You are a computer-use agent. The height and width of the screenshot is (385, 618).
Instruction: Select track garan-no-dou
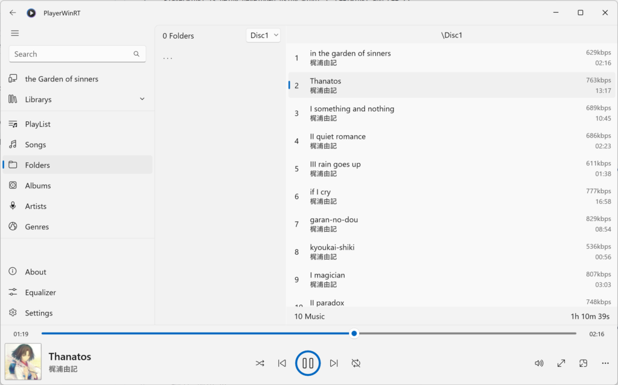coord(451,224)
